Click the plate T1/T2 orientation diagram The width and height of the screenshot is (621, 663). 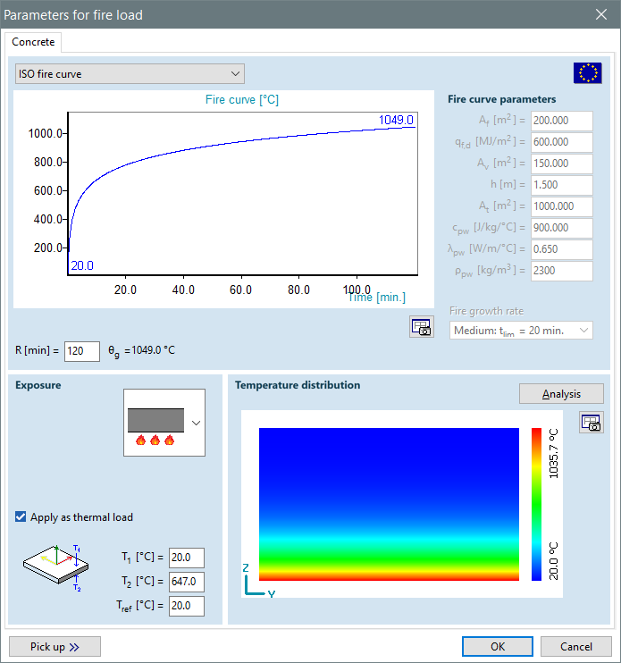coord(55,567)
